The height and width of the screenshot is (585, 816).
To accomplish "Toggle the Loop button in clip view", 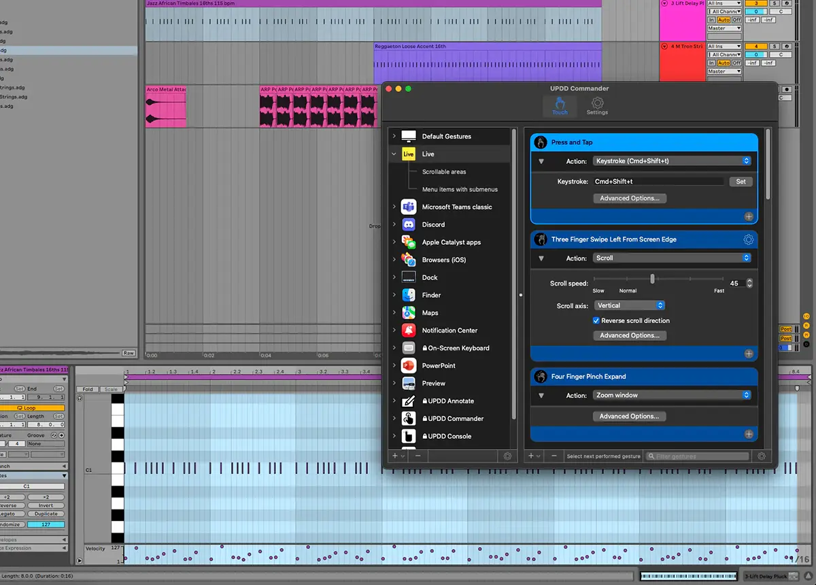I will pyautogui.click(x=27, y=408).
